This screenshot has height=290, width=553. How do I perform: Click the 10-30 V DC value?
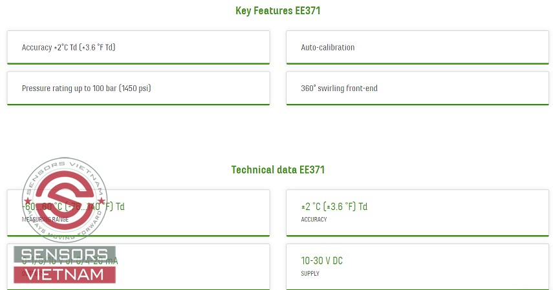321,261
